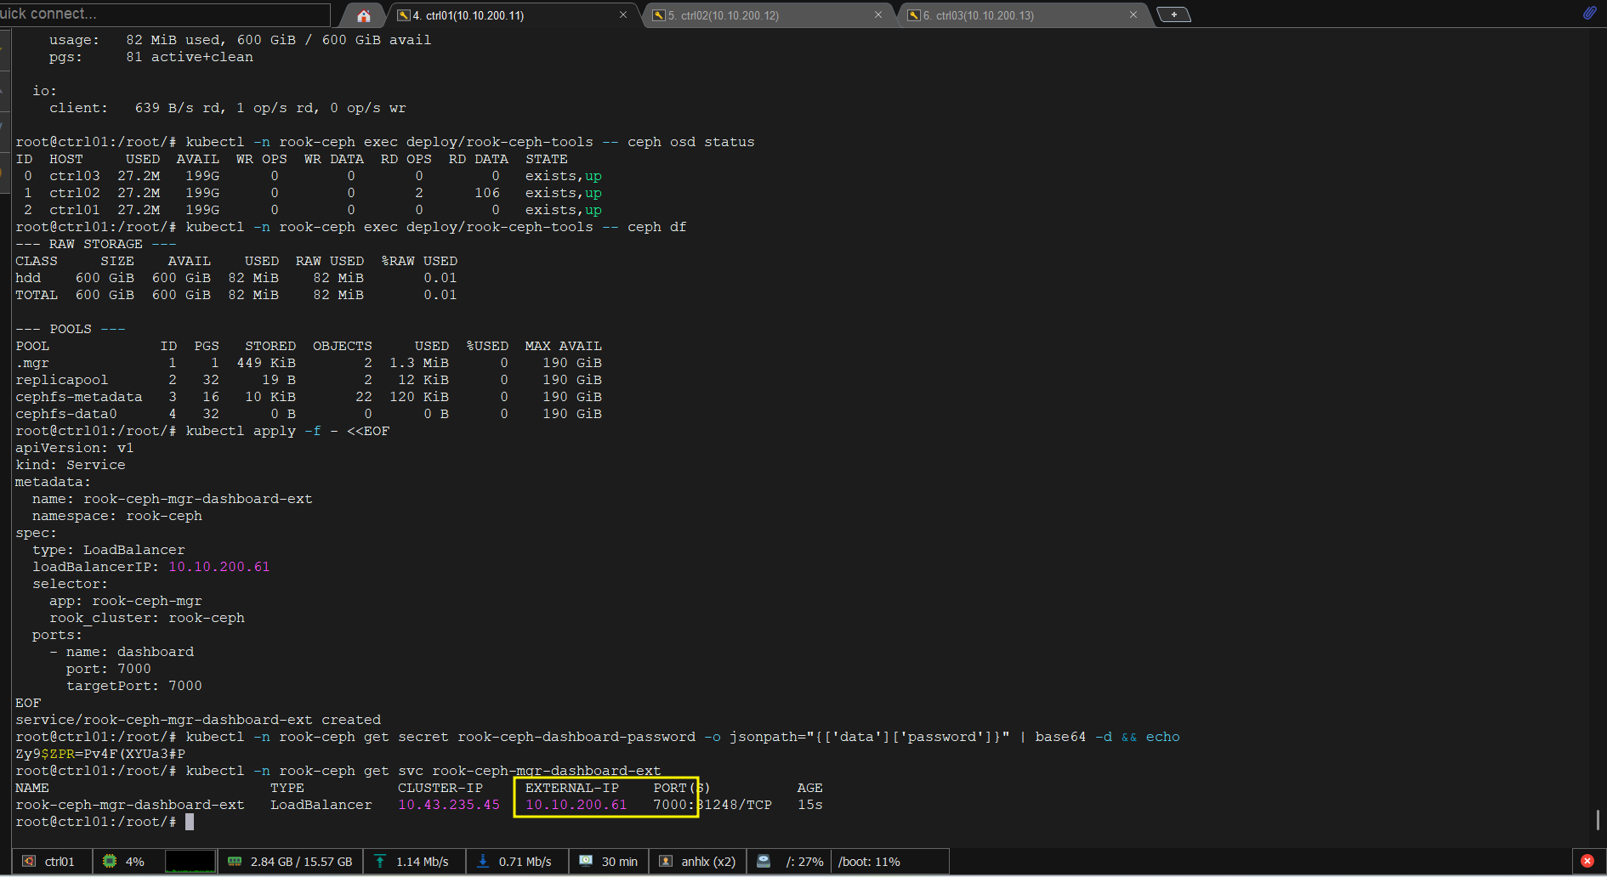Image resolution: width=1607 pixels, height=877 pixels.
Task: Click the 'AGE 15s' value
Action: tap(809, 805)
